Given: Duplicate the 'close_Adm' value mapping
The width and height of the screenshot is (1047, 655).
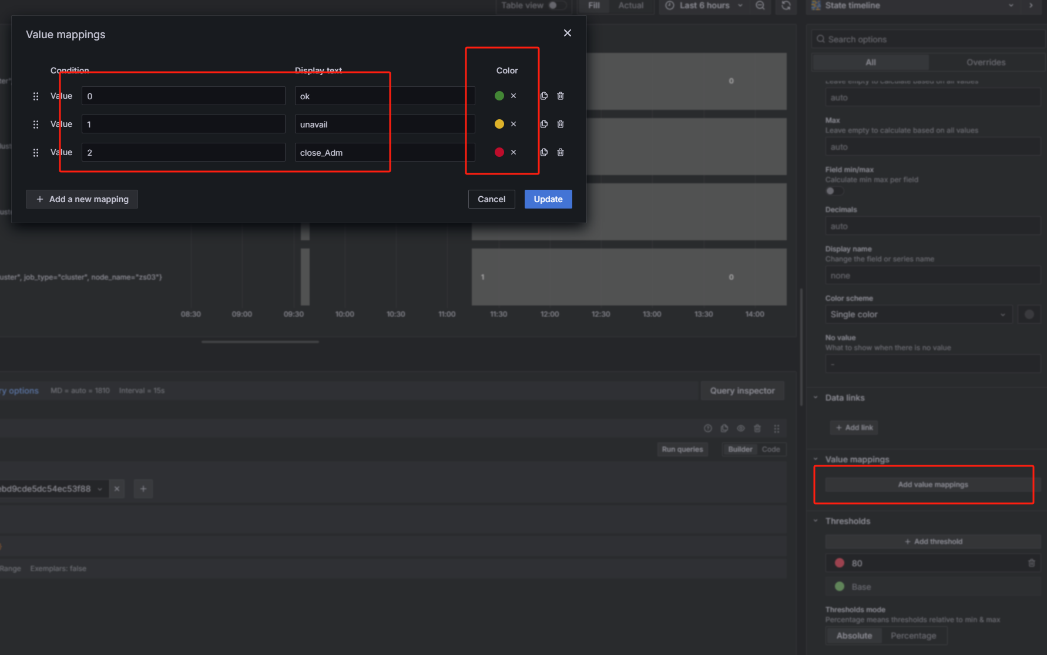Looking at the screenshot, I should point(544,152).
